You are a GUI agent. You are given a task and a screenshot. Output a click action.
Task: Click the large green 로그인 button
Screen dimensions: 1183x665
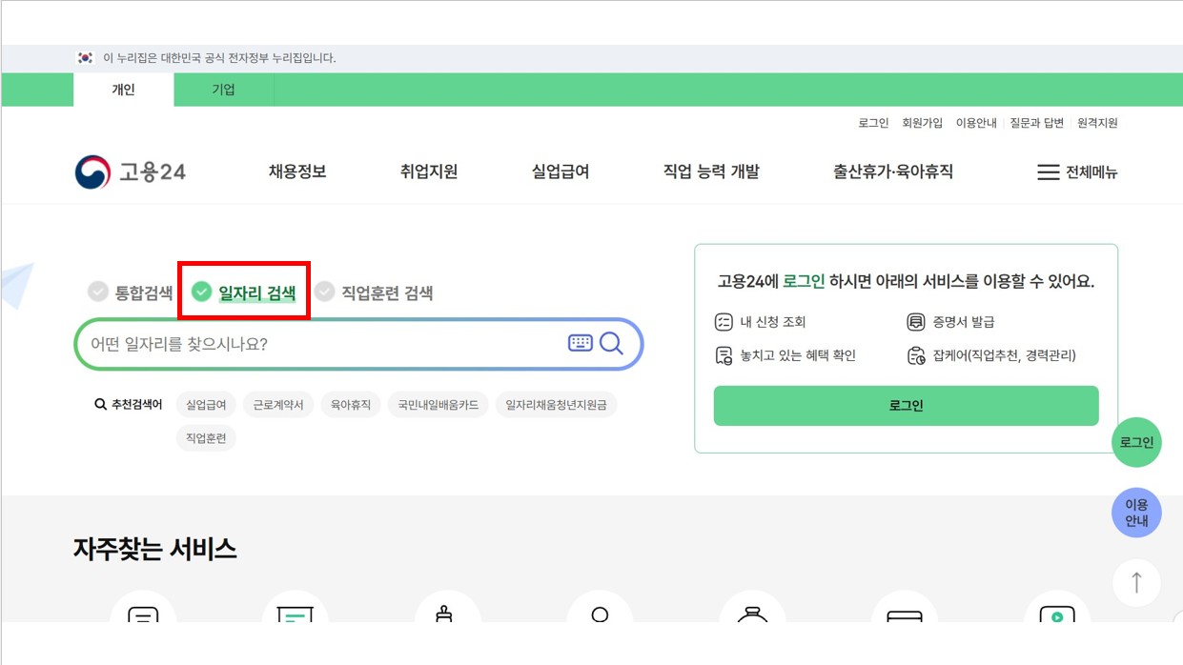pyautogui.click(x=906, y=406)
